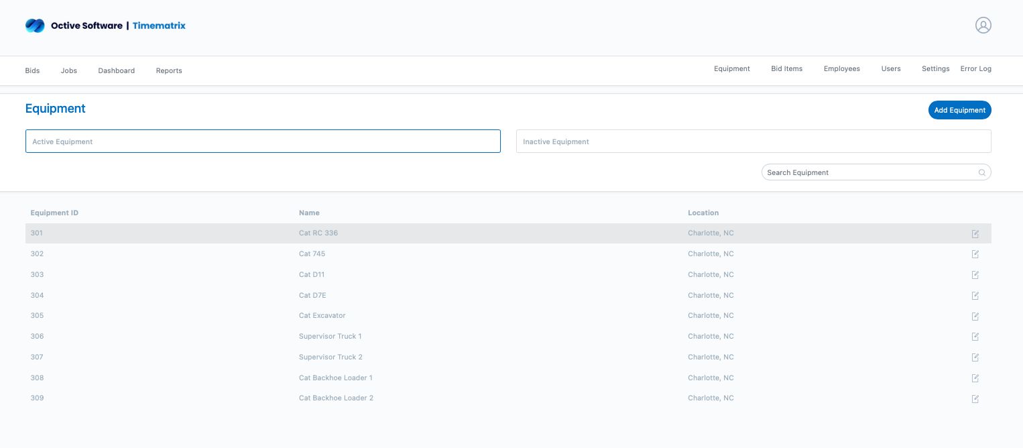The width and height of the screenshot is (1023, 448).
Task: Go to the Dashboard page
Action: (x=116, y=70)
